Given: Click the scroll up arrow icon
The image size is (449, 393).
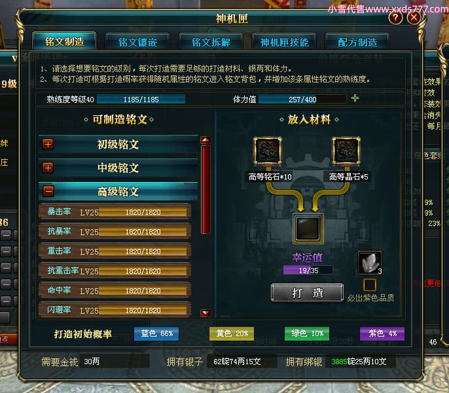Looking at the screenshot, I should 206,140.
